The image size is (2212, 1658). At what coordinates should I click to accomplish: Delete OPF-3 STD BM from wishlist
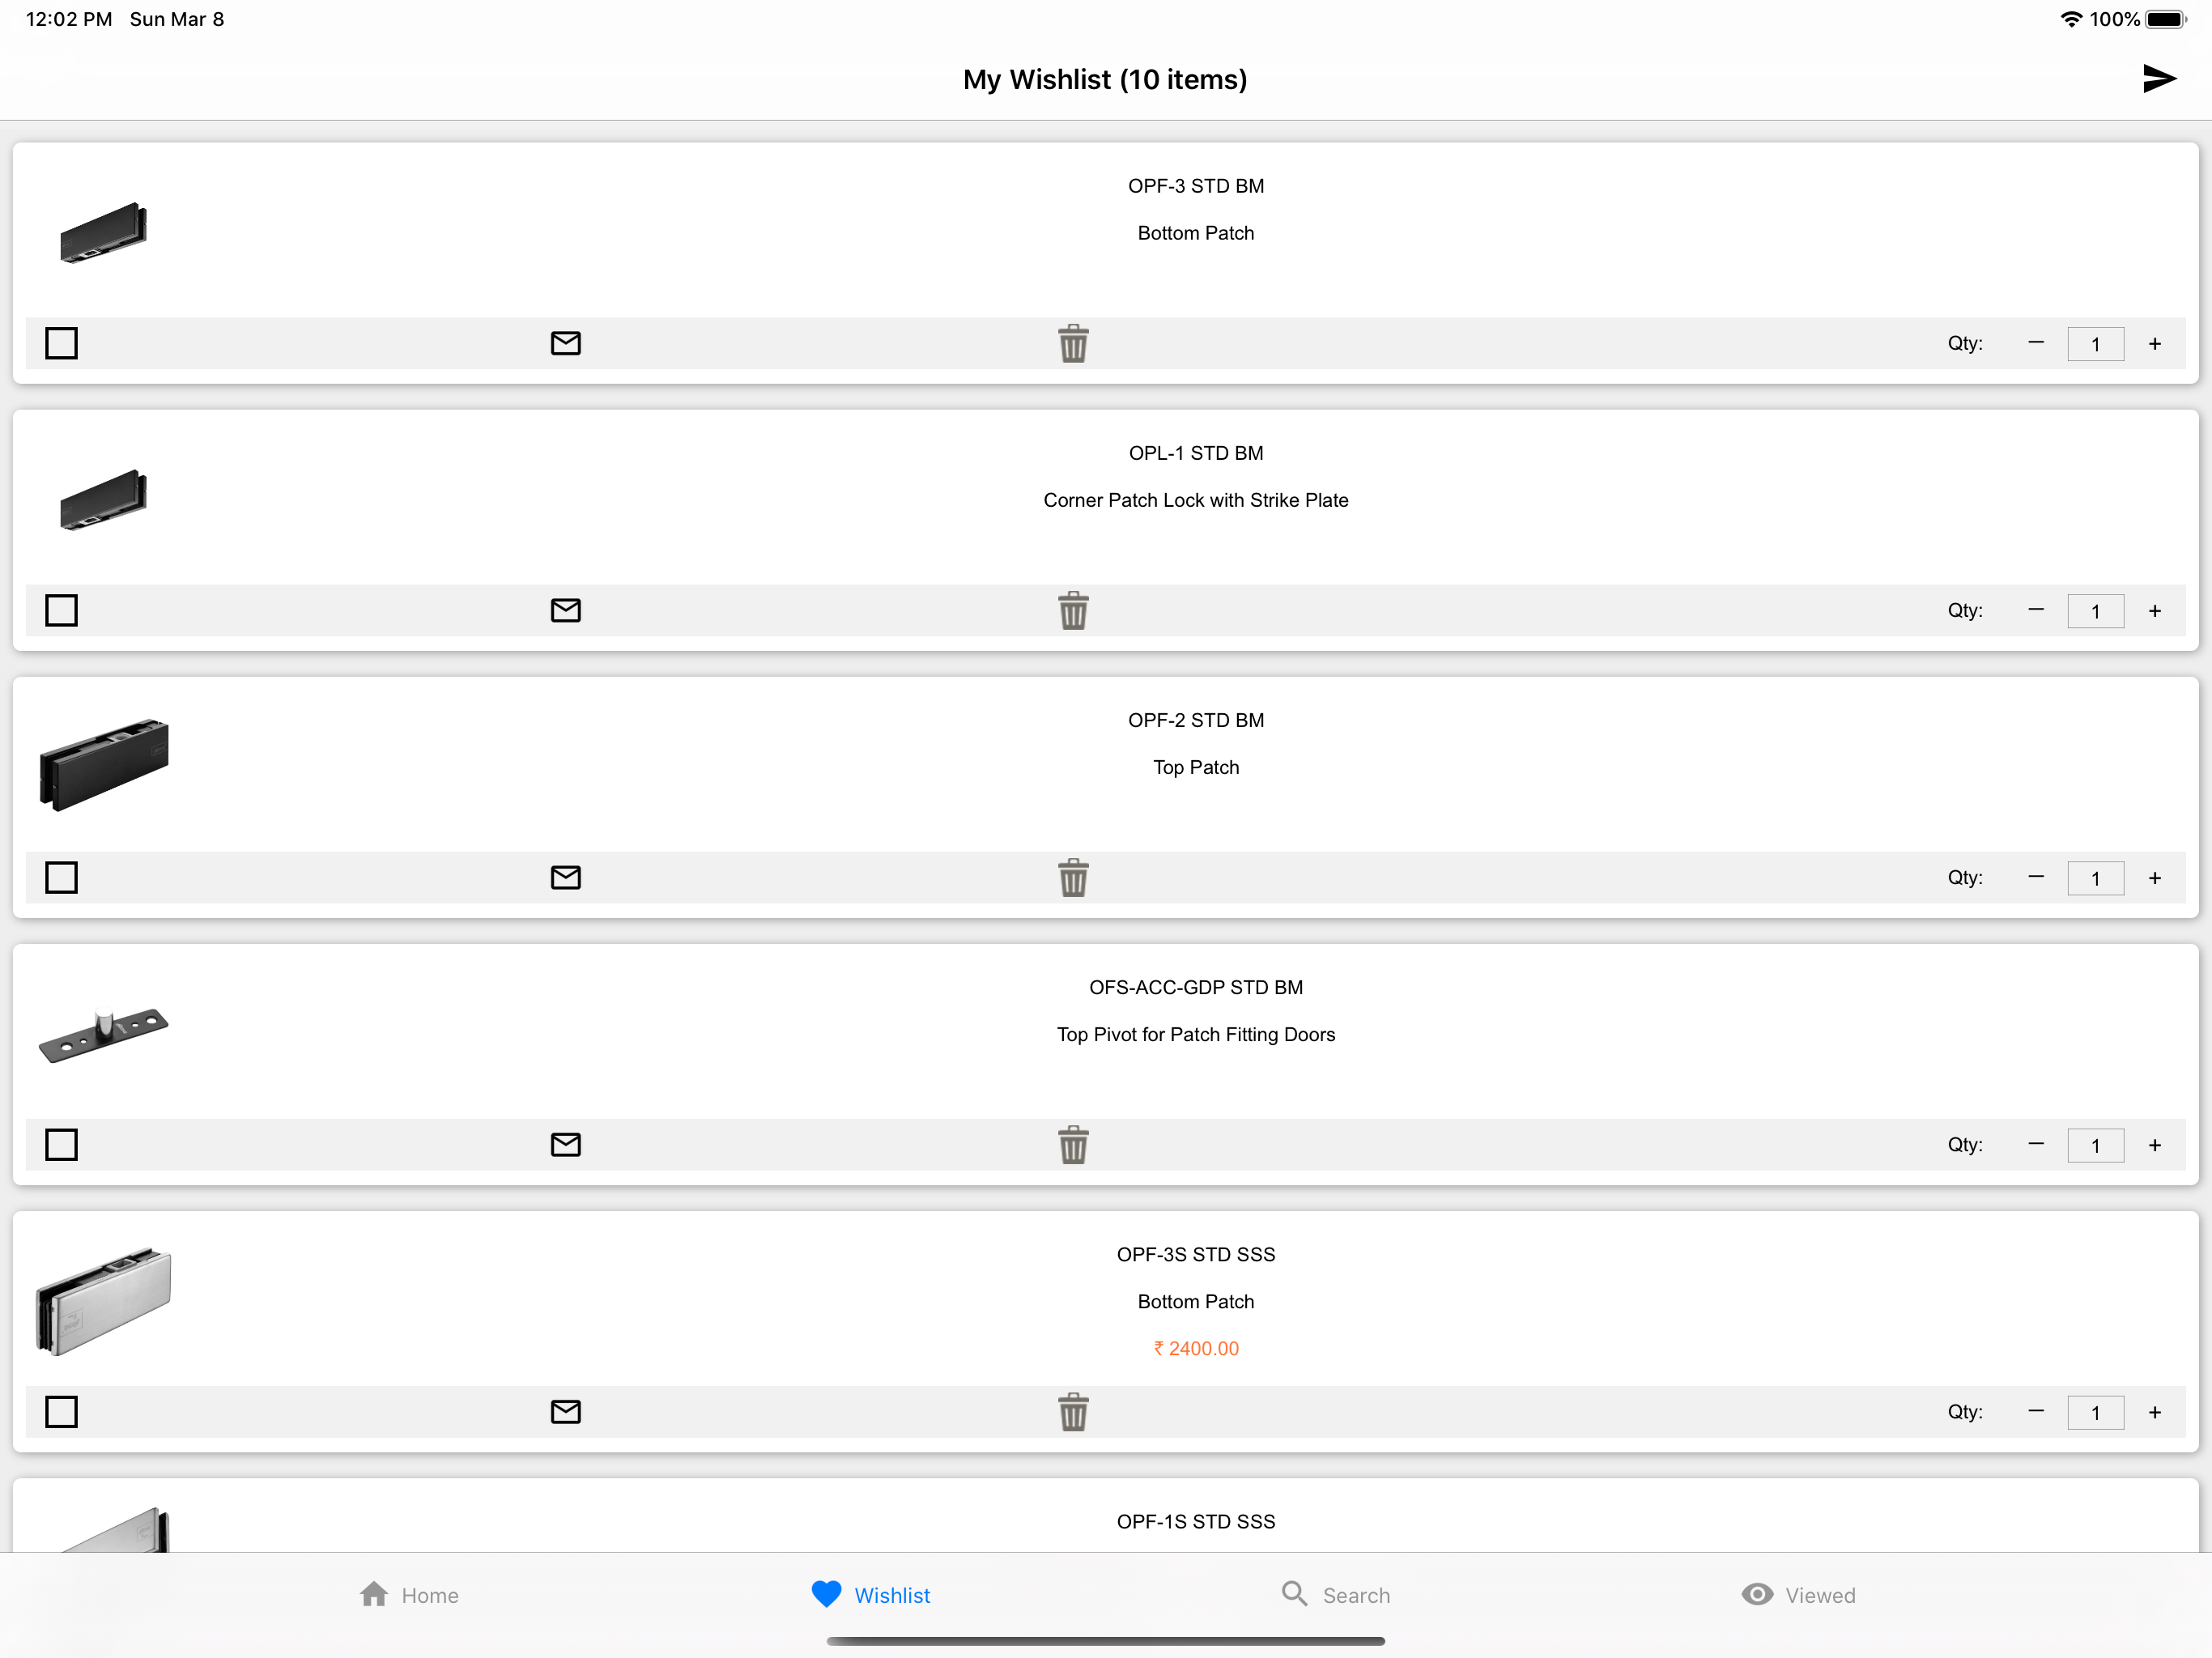(x=1073, y=343)
